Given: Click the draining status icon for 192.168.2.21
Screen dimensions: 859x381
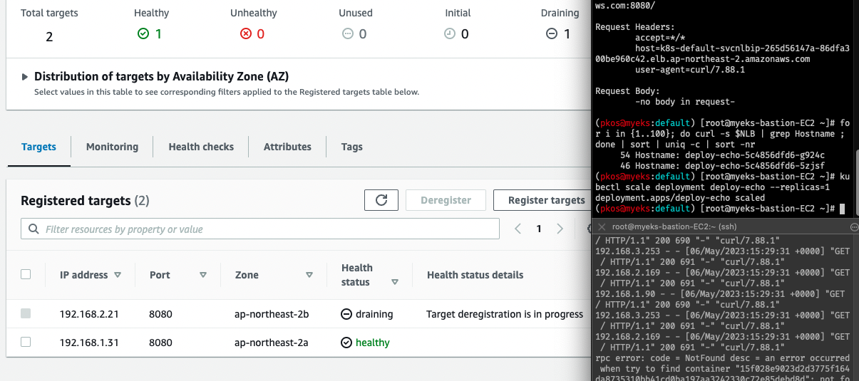Looking at the screenshot, I should tap(346, 314).
